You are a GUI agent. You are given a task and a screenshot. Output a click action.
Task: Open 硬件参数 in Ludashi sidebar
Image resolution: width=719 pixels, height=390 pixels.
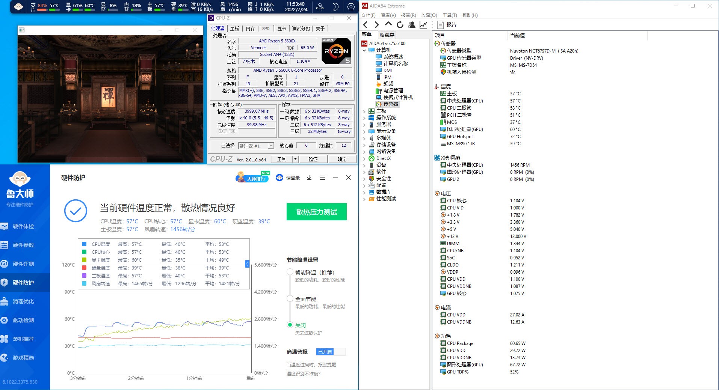(25, 245)
